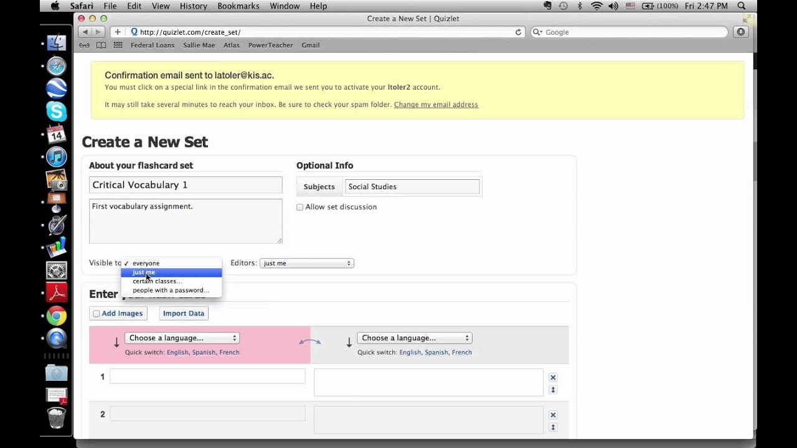Screen dimensions: 797x448
Task: Delete flashcard row 1 with X
Action: coord(553,378)
